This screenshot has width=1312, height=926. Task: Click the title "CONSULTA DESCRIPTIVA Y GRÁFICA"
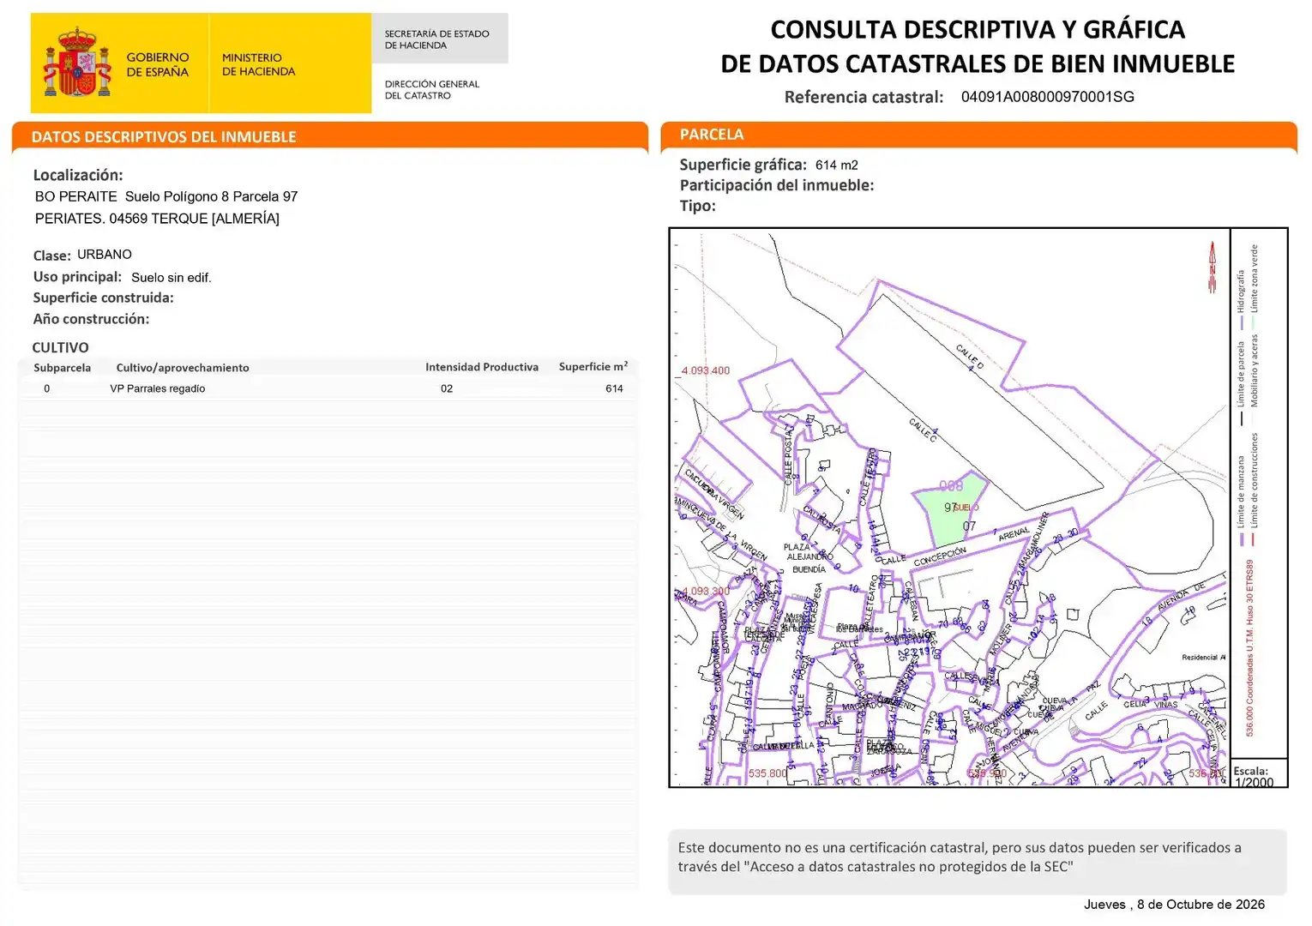(x=978, y=29)
